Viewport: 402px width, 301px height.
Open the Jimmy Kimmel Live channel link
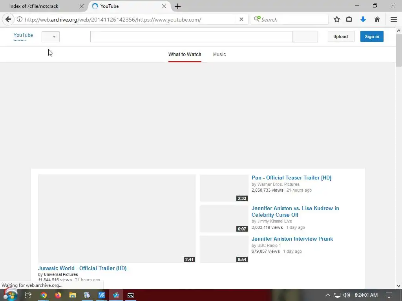coord(274,221)
